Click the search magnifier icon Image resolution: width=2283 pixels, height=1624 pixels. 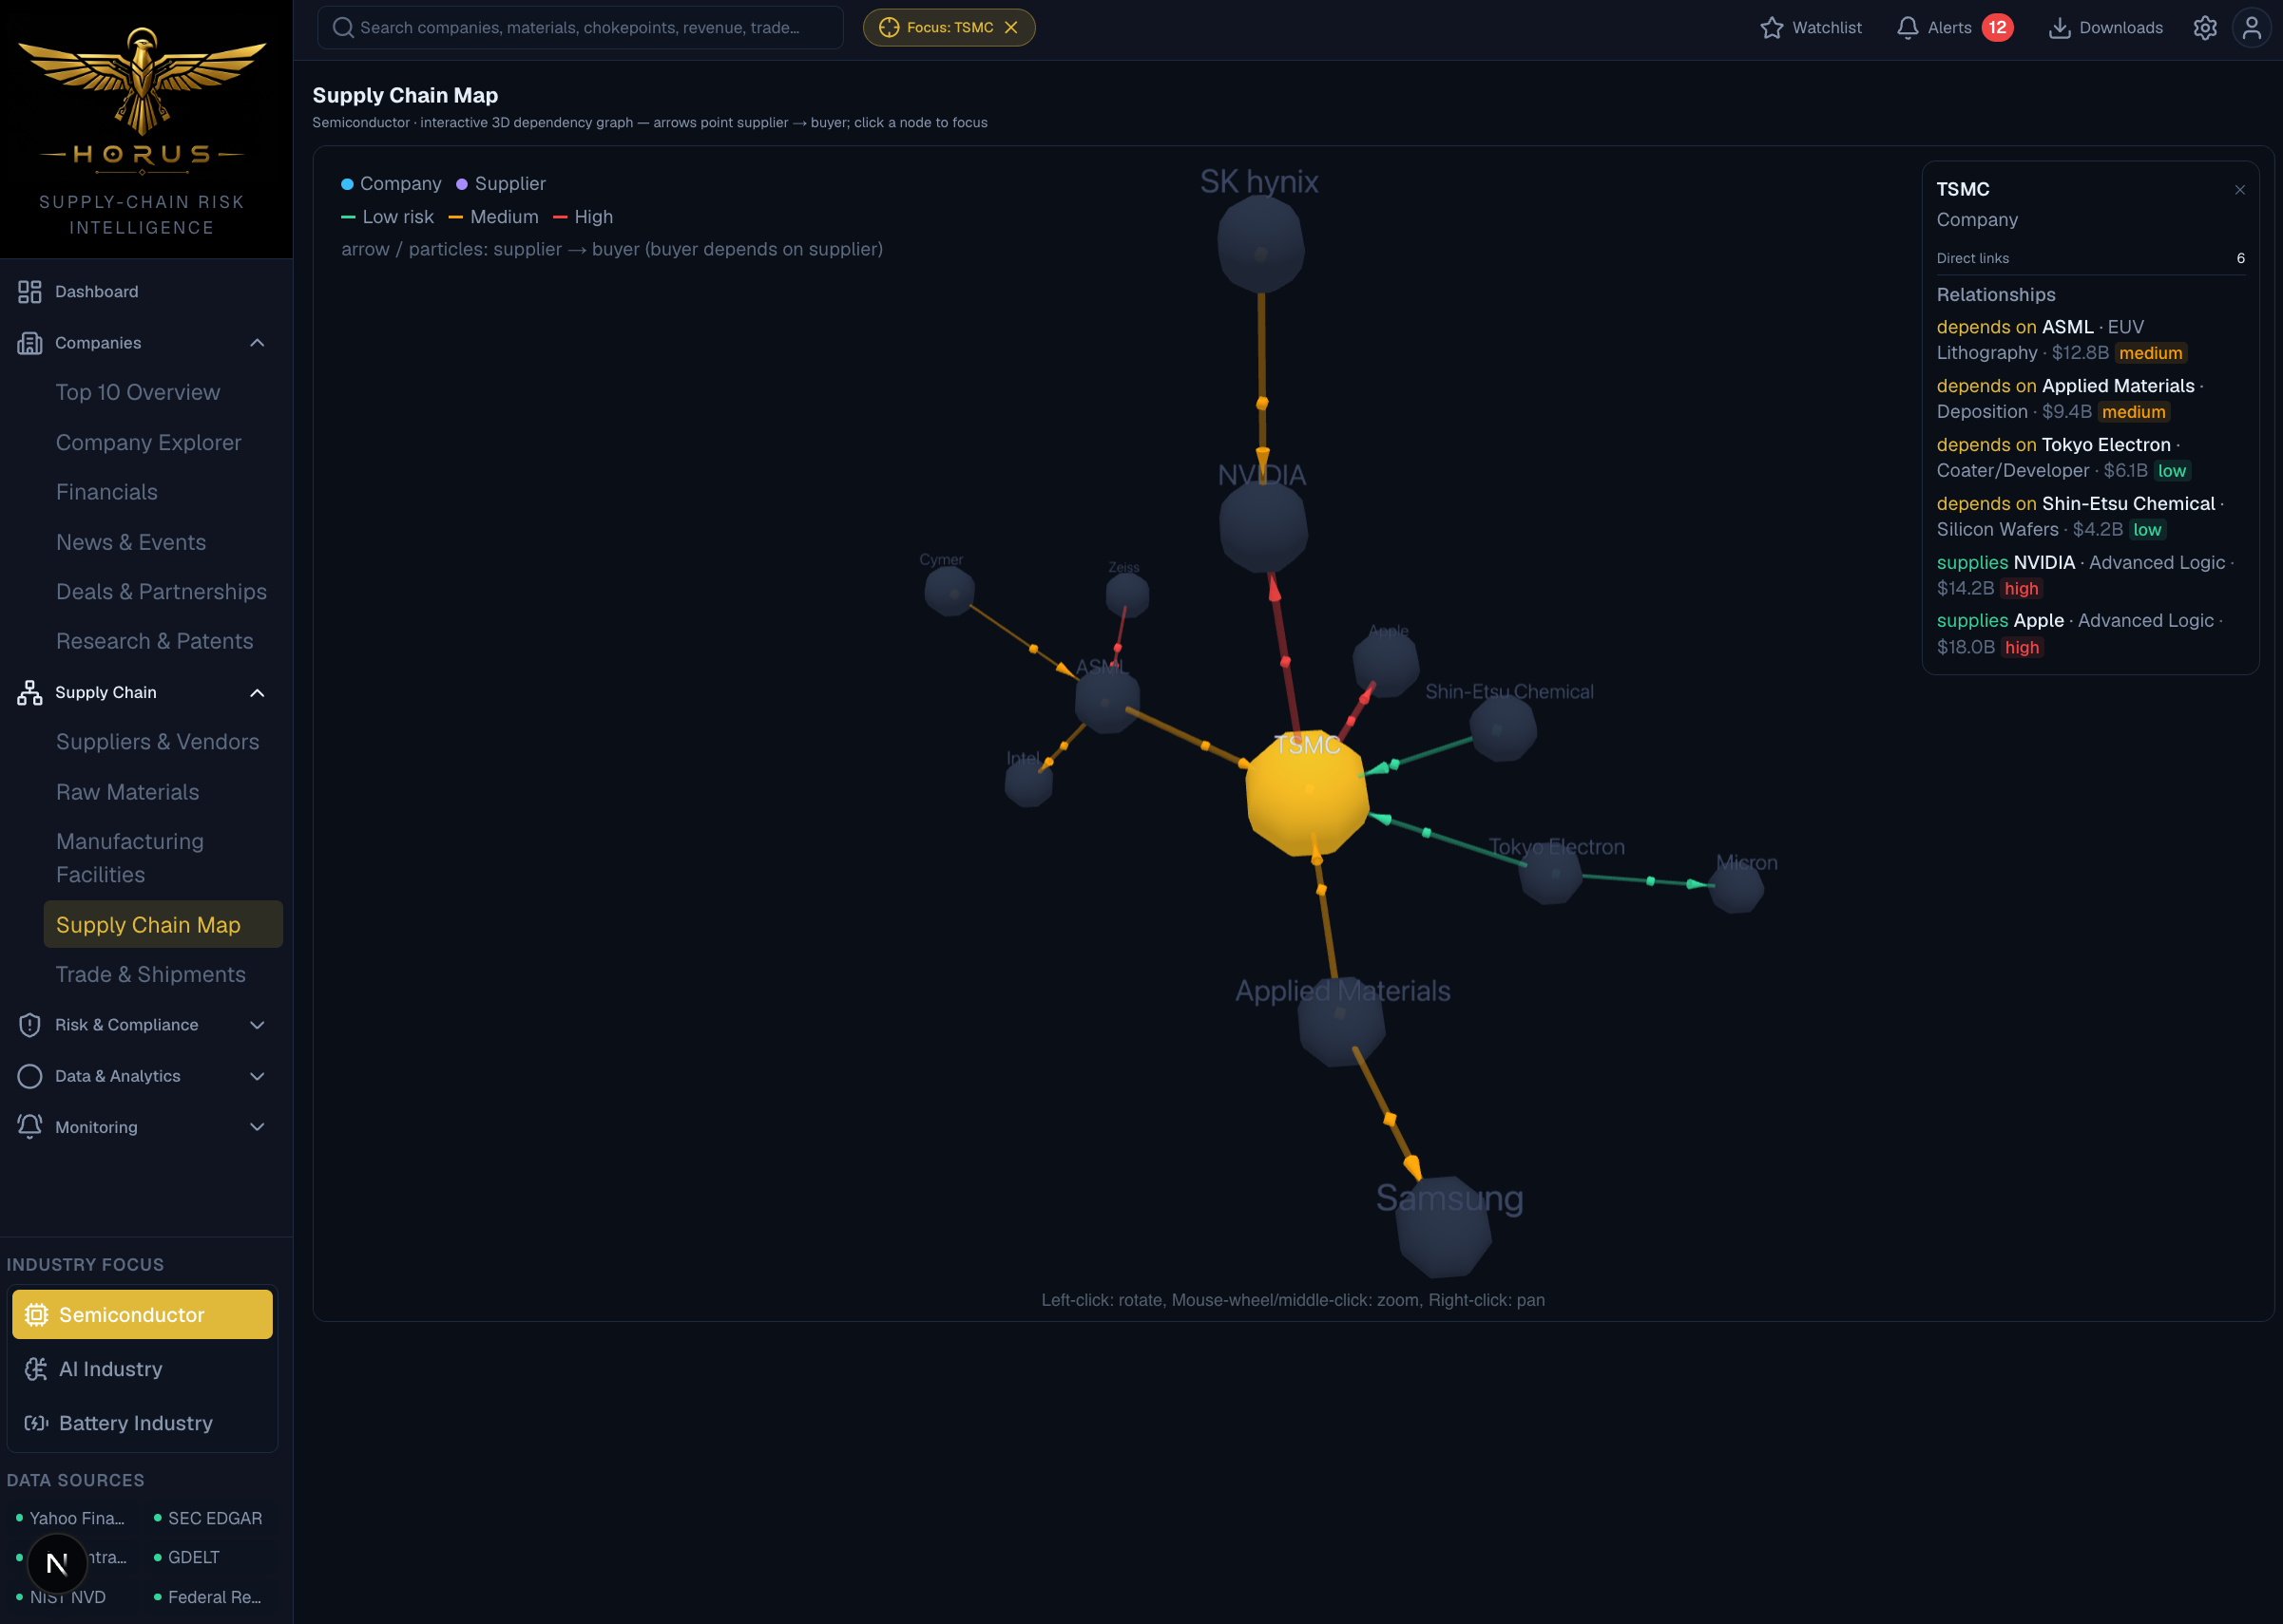pyautogui.click(x=343, y=28)
